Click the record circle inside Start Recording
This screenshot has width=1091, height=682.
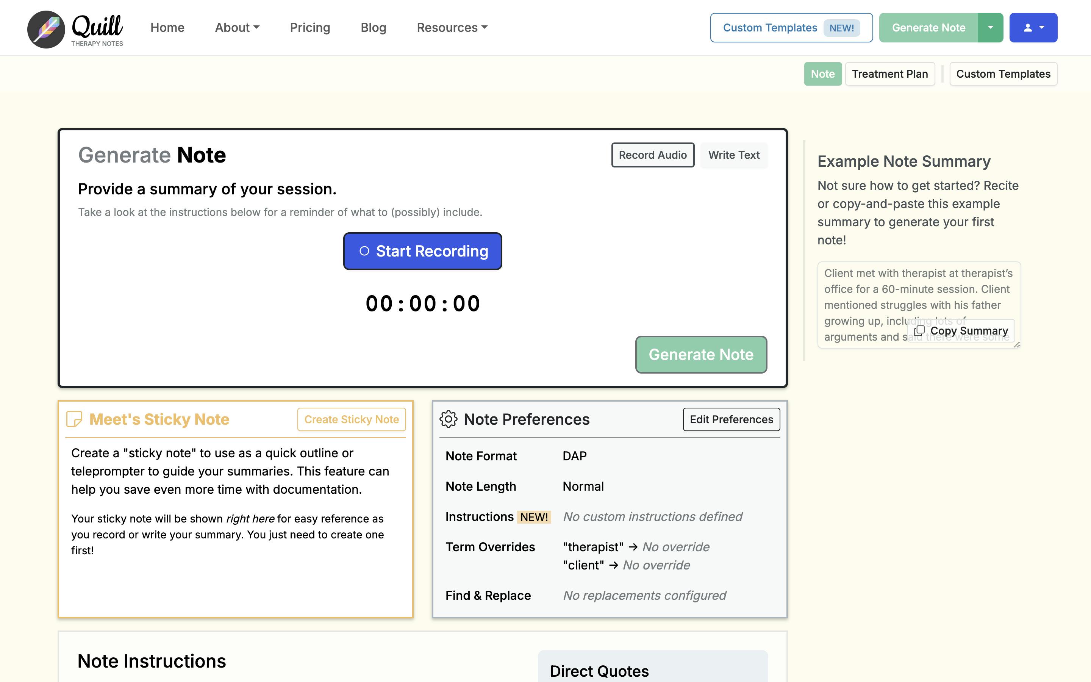[x=365, y=251]
